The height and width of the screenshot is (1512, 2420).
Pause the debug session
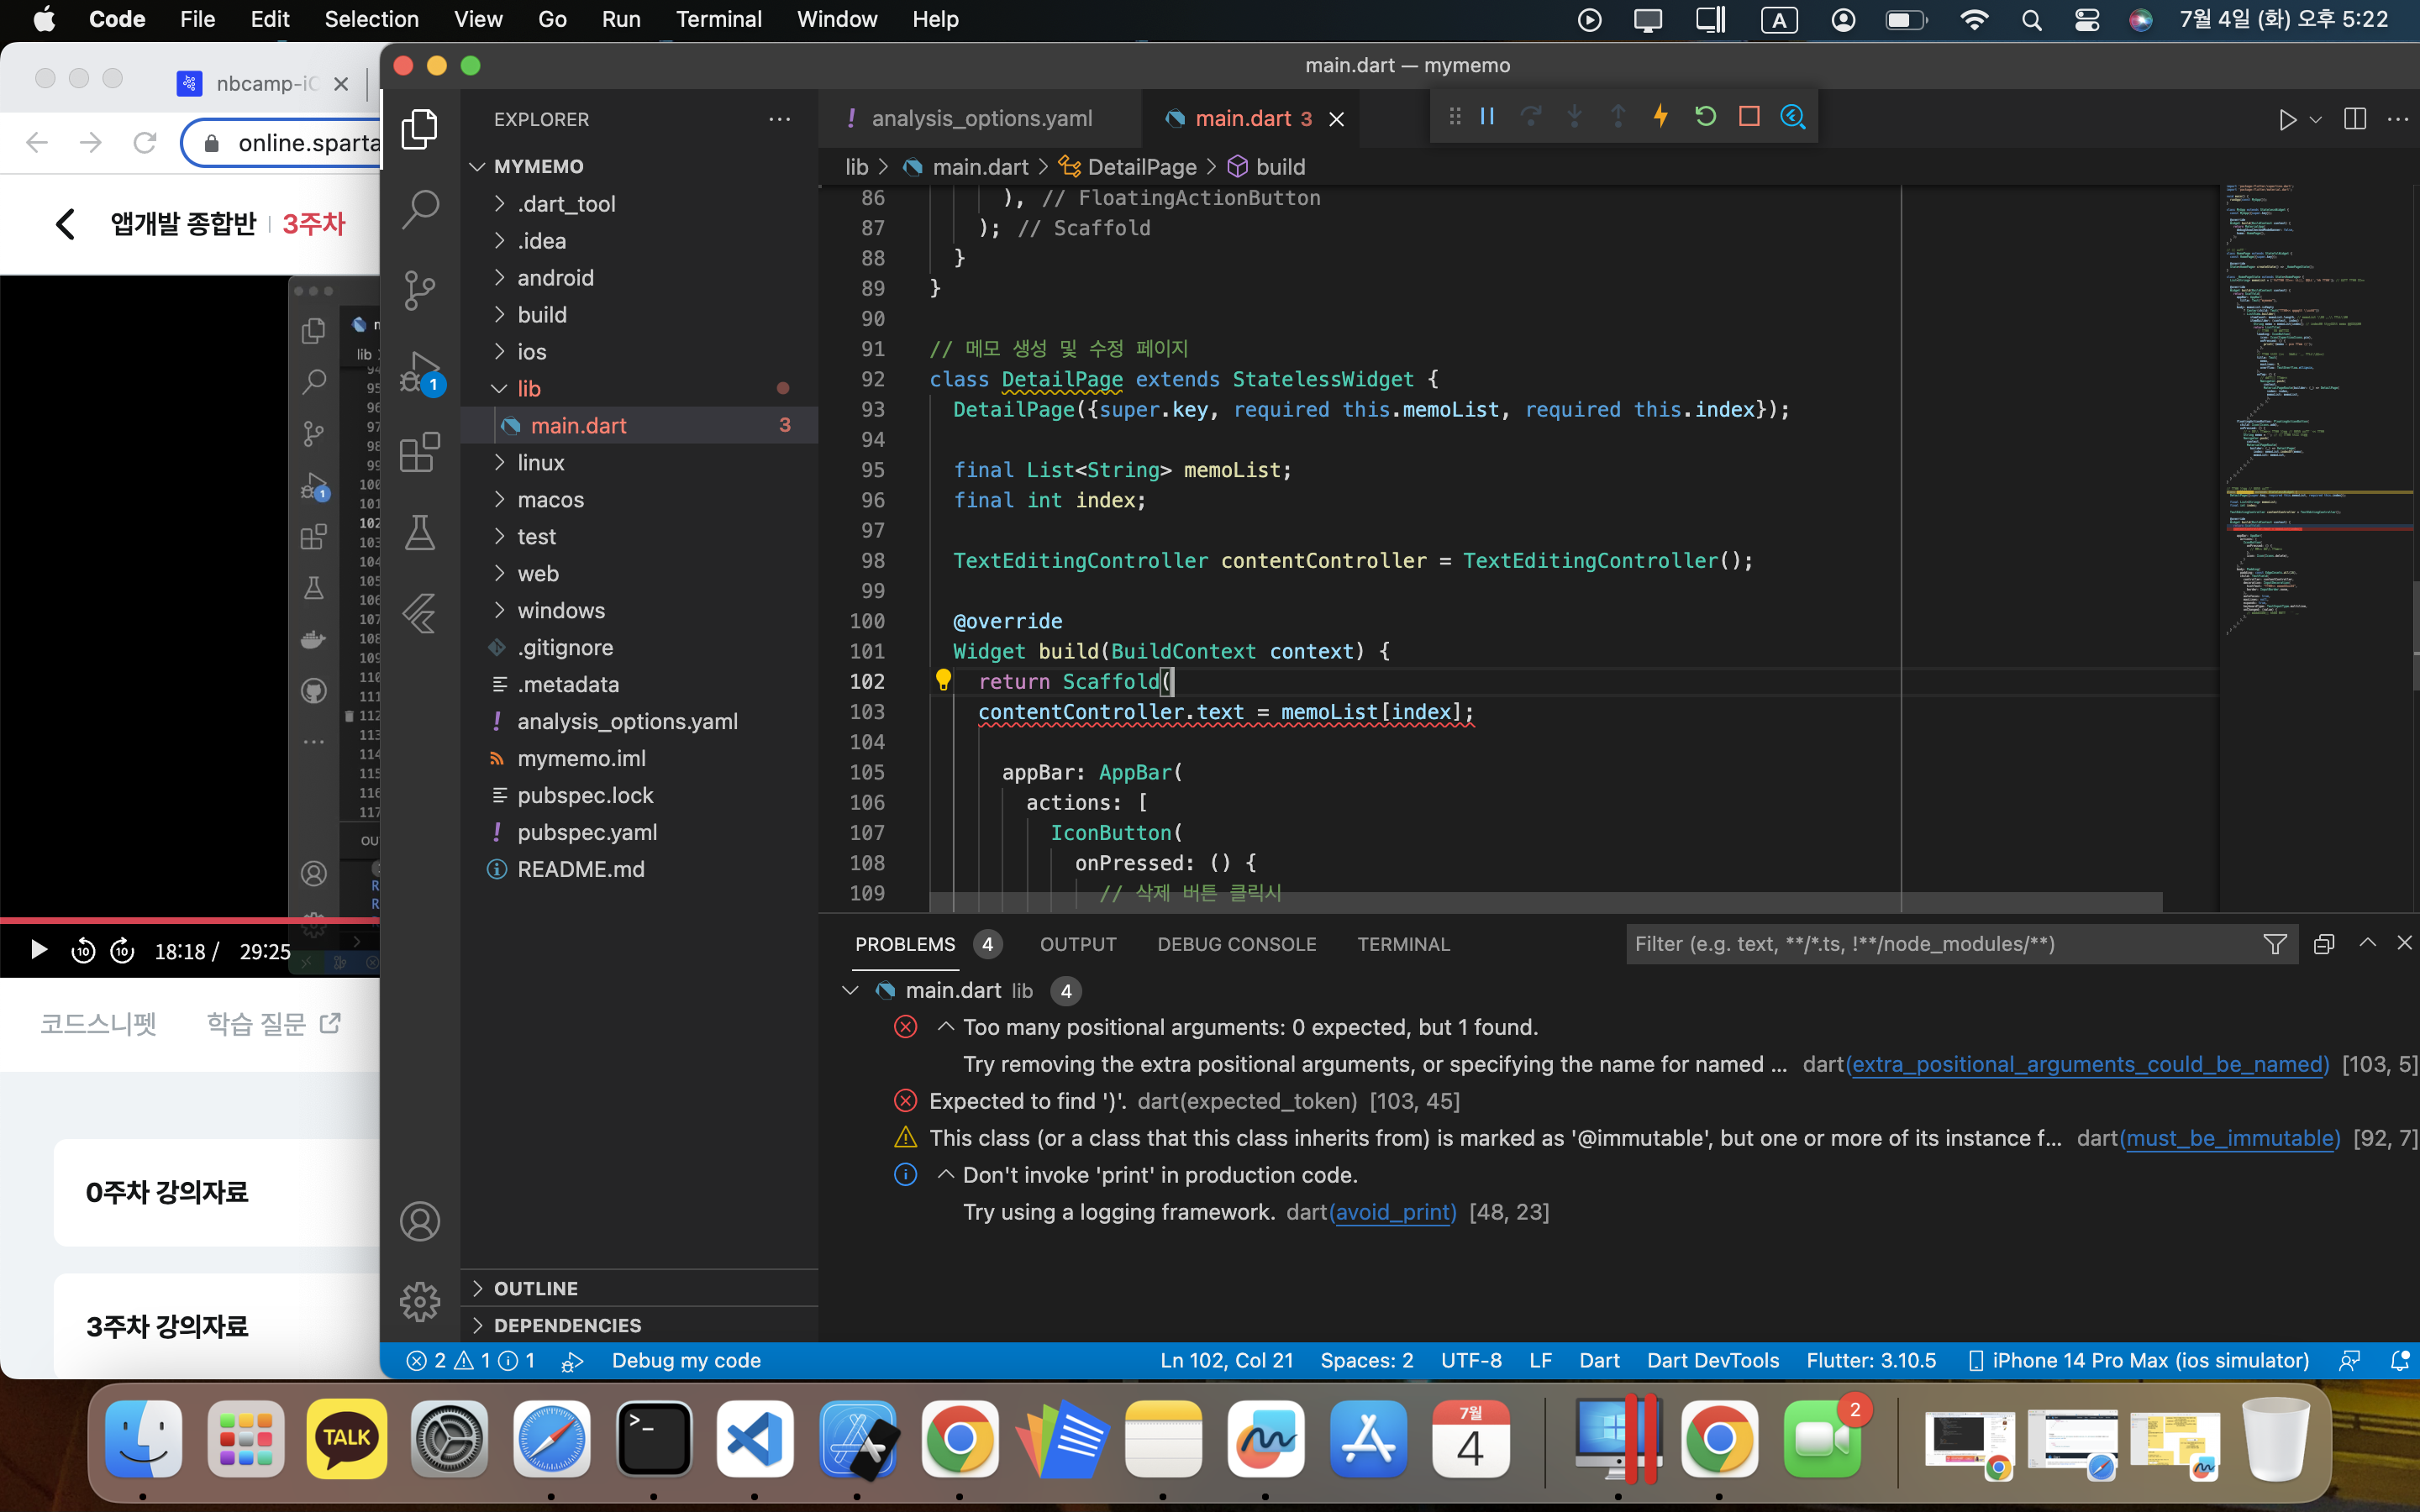pos(1487,117)
